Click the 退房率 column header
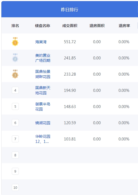 click(124, 26)
